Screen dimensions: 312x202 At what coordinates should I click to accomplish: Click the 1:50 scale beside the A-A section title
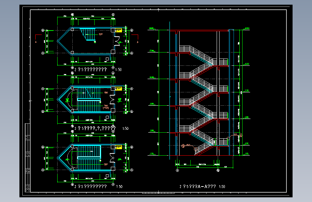point(222,187)
